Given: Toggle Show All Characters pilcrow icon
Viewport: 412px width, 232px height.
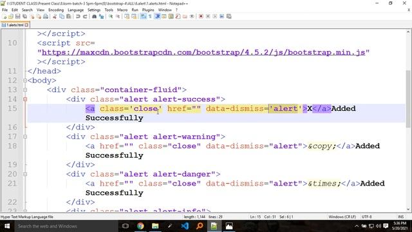Looking at the screenshot, I should tap(150, 16).
